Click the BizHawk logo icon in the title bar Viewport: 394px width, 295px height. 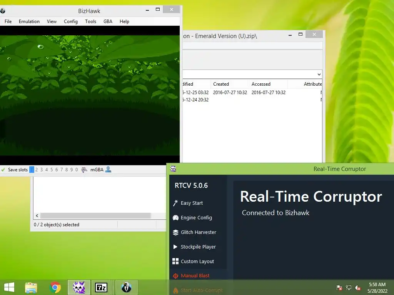click(3, 11)
